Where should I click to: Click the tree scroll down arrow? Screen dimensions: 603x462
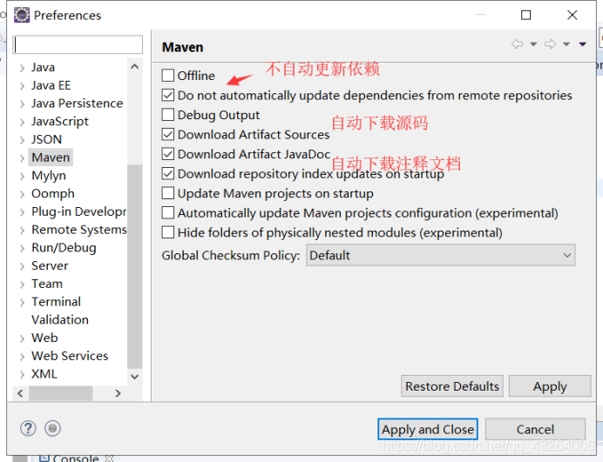click(134, 377)
